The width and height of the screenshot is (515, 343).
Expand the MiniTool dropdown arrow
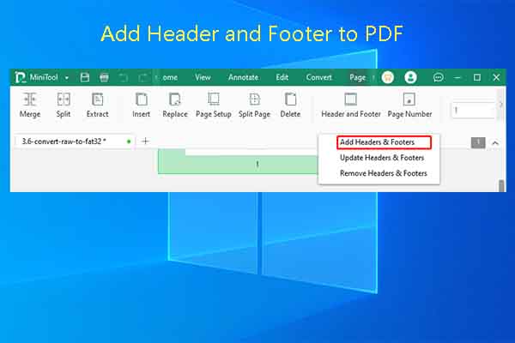pos(67,78)
